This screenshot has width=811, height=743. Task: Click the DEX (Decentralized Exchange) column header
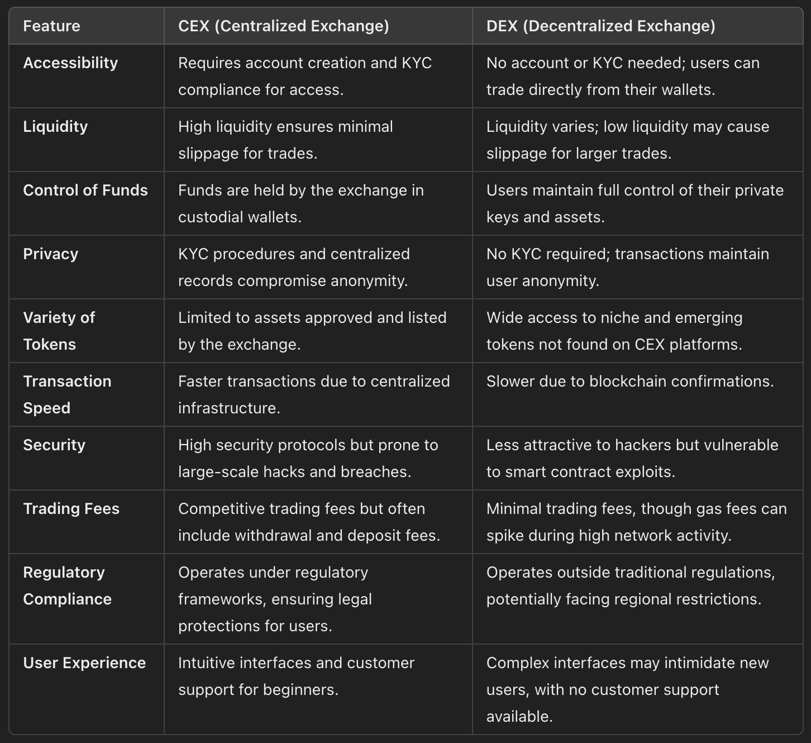pos(600,26)
